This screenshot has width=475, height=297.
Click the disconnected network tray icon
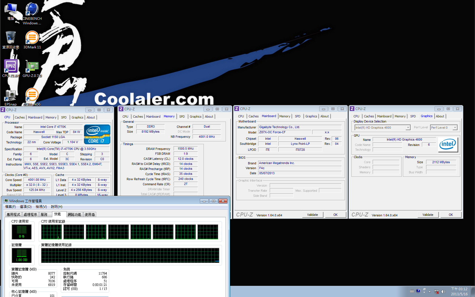[x=437, y=292]
